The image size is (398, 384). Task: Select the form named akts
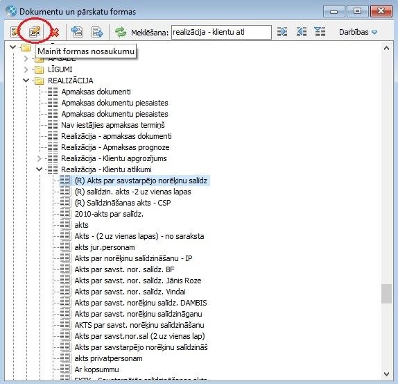82,225
